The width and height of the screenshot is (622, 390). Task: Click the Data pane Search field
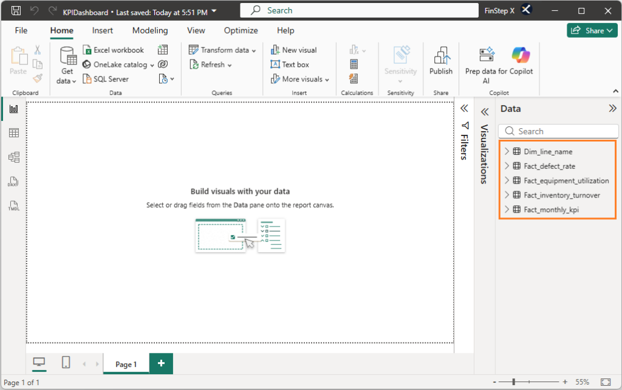558,131
